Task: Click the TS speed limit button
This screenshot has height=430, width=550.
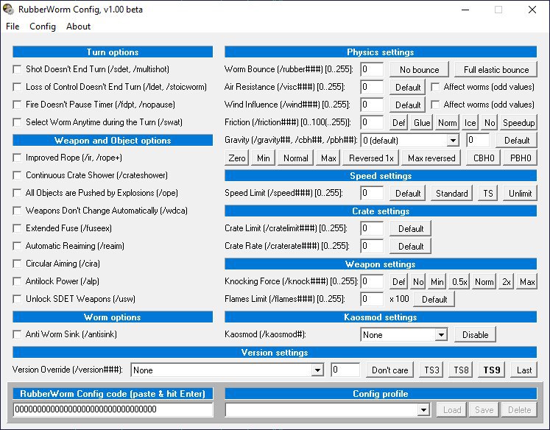Action: pos(487,193)
